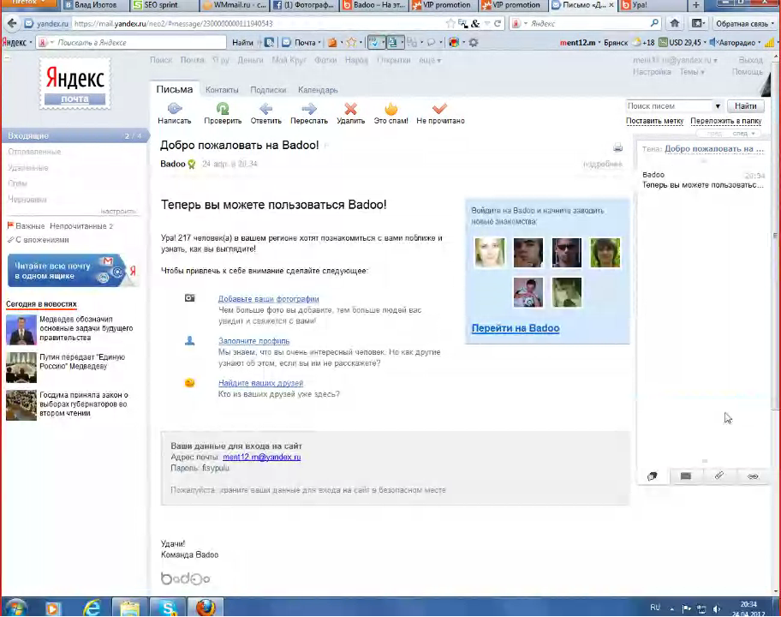This screenshot has width=781, height=617.
Task: Open the Обратная связь dropdown
Action: point(745,23)
